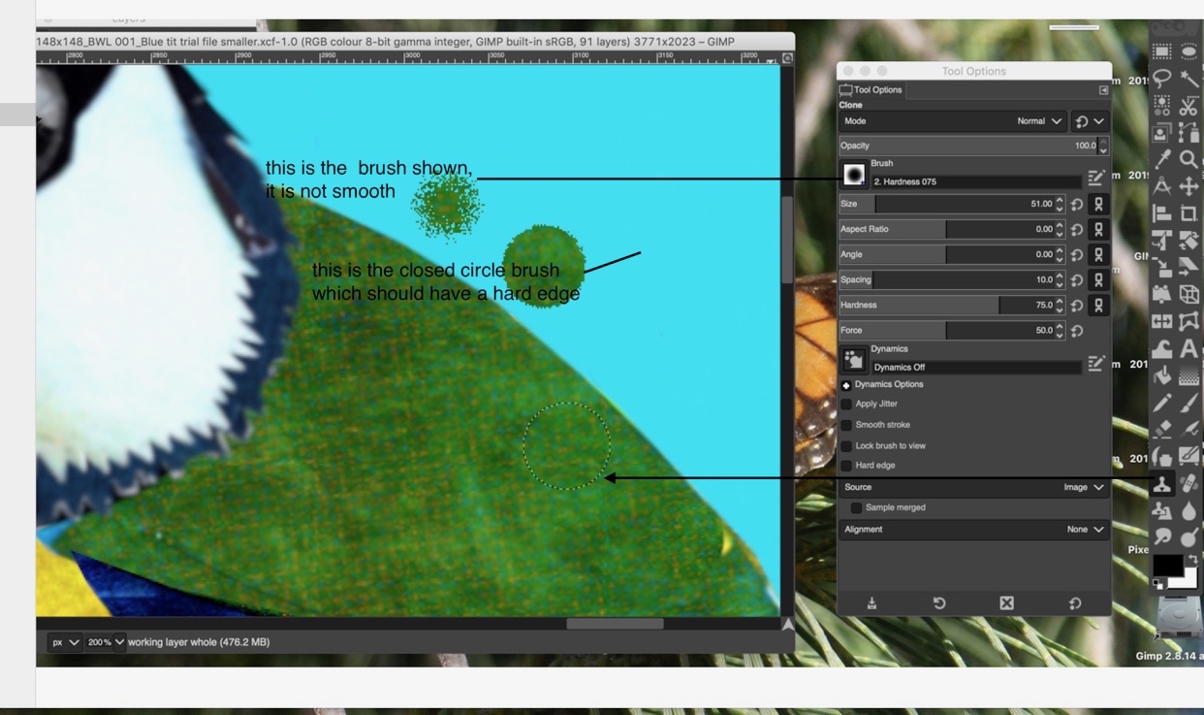
Task: Open the Source dropdown set to Image
Action: [x=973, y=487]
